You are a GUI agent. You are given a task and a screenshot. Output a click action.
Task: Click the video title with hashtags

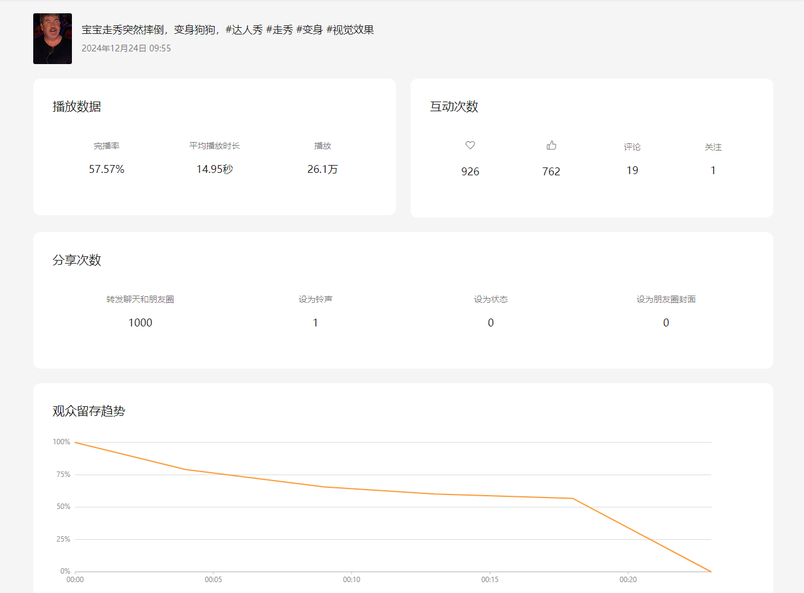(227, 30)
